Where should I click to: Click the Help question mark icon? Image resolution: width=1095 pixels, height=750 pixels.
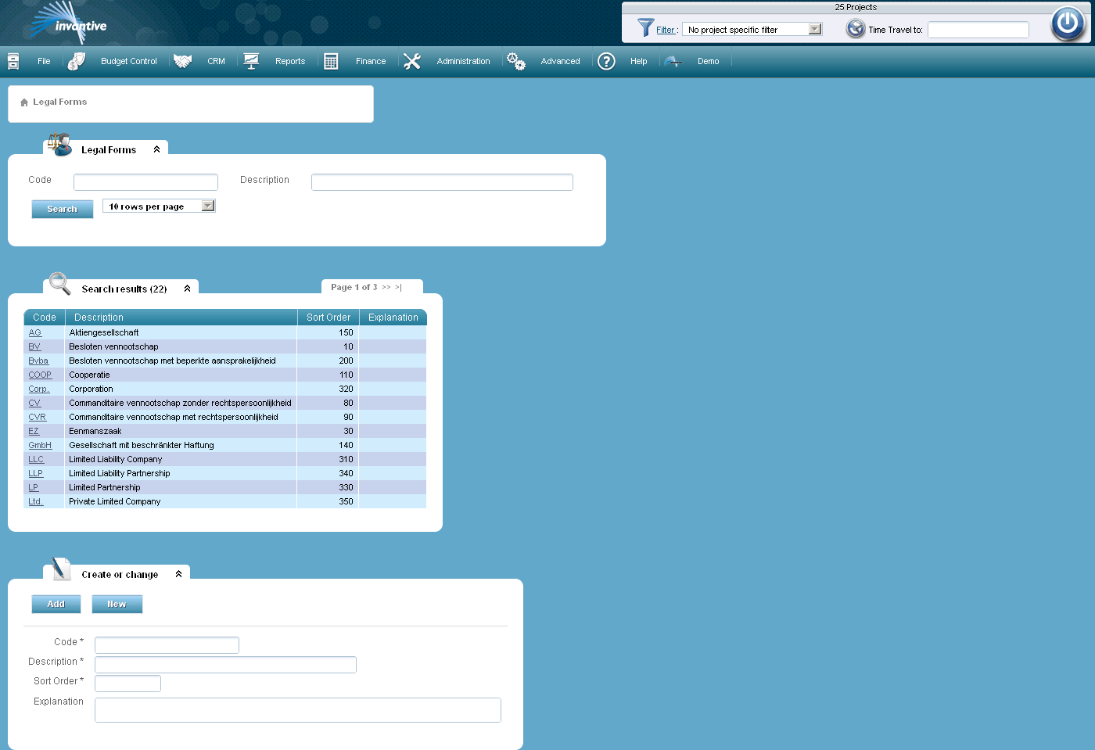coord(606,61)
